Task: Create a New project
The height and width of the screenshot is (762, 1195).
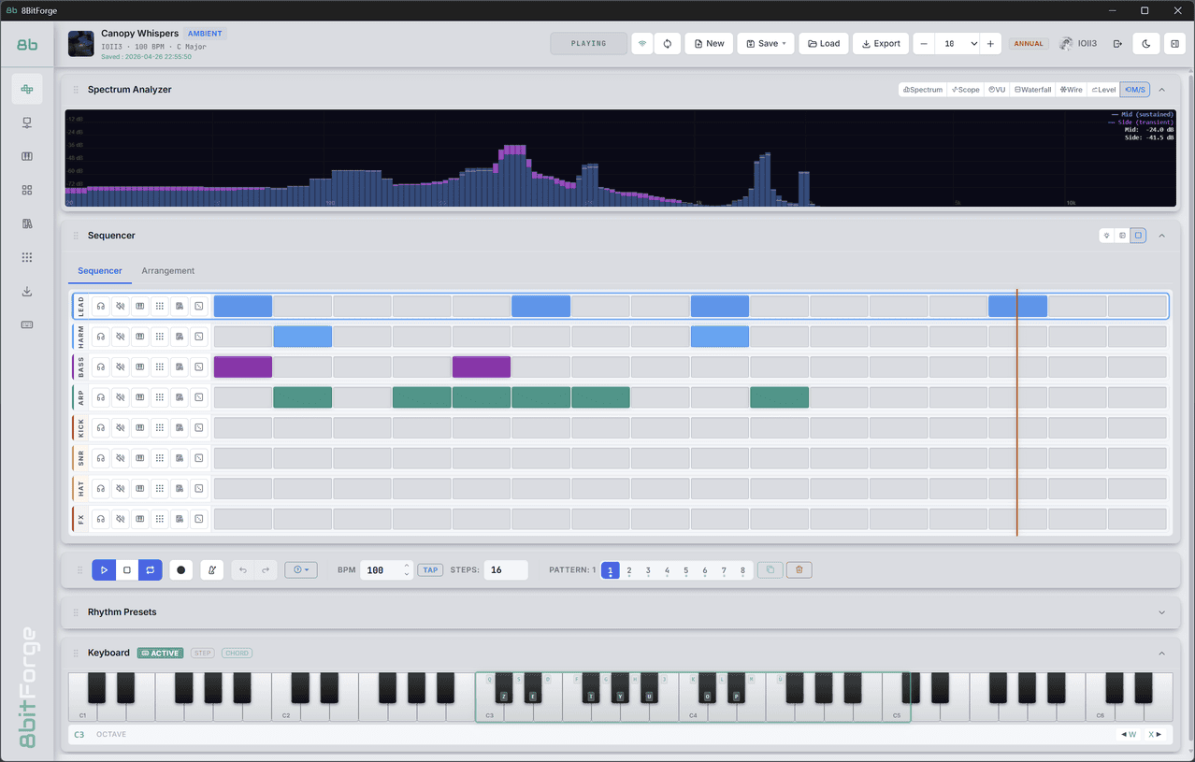Action: pos(710,43)
